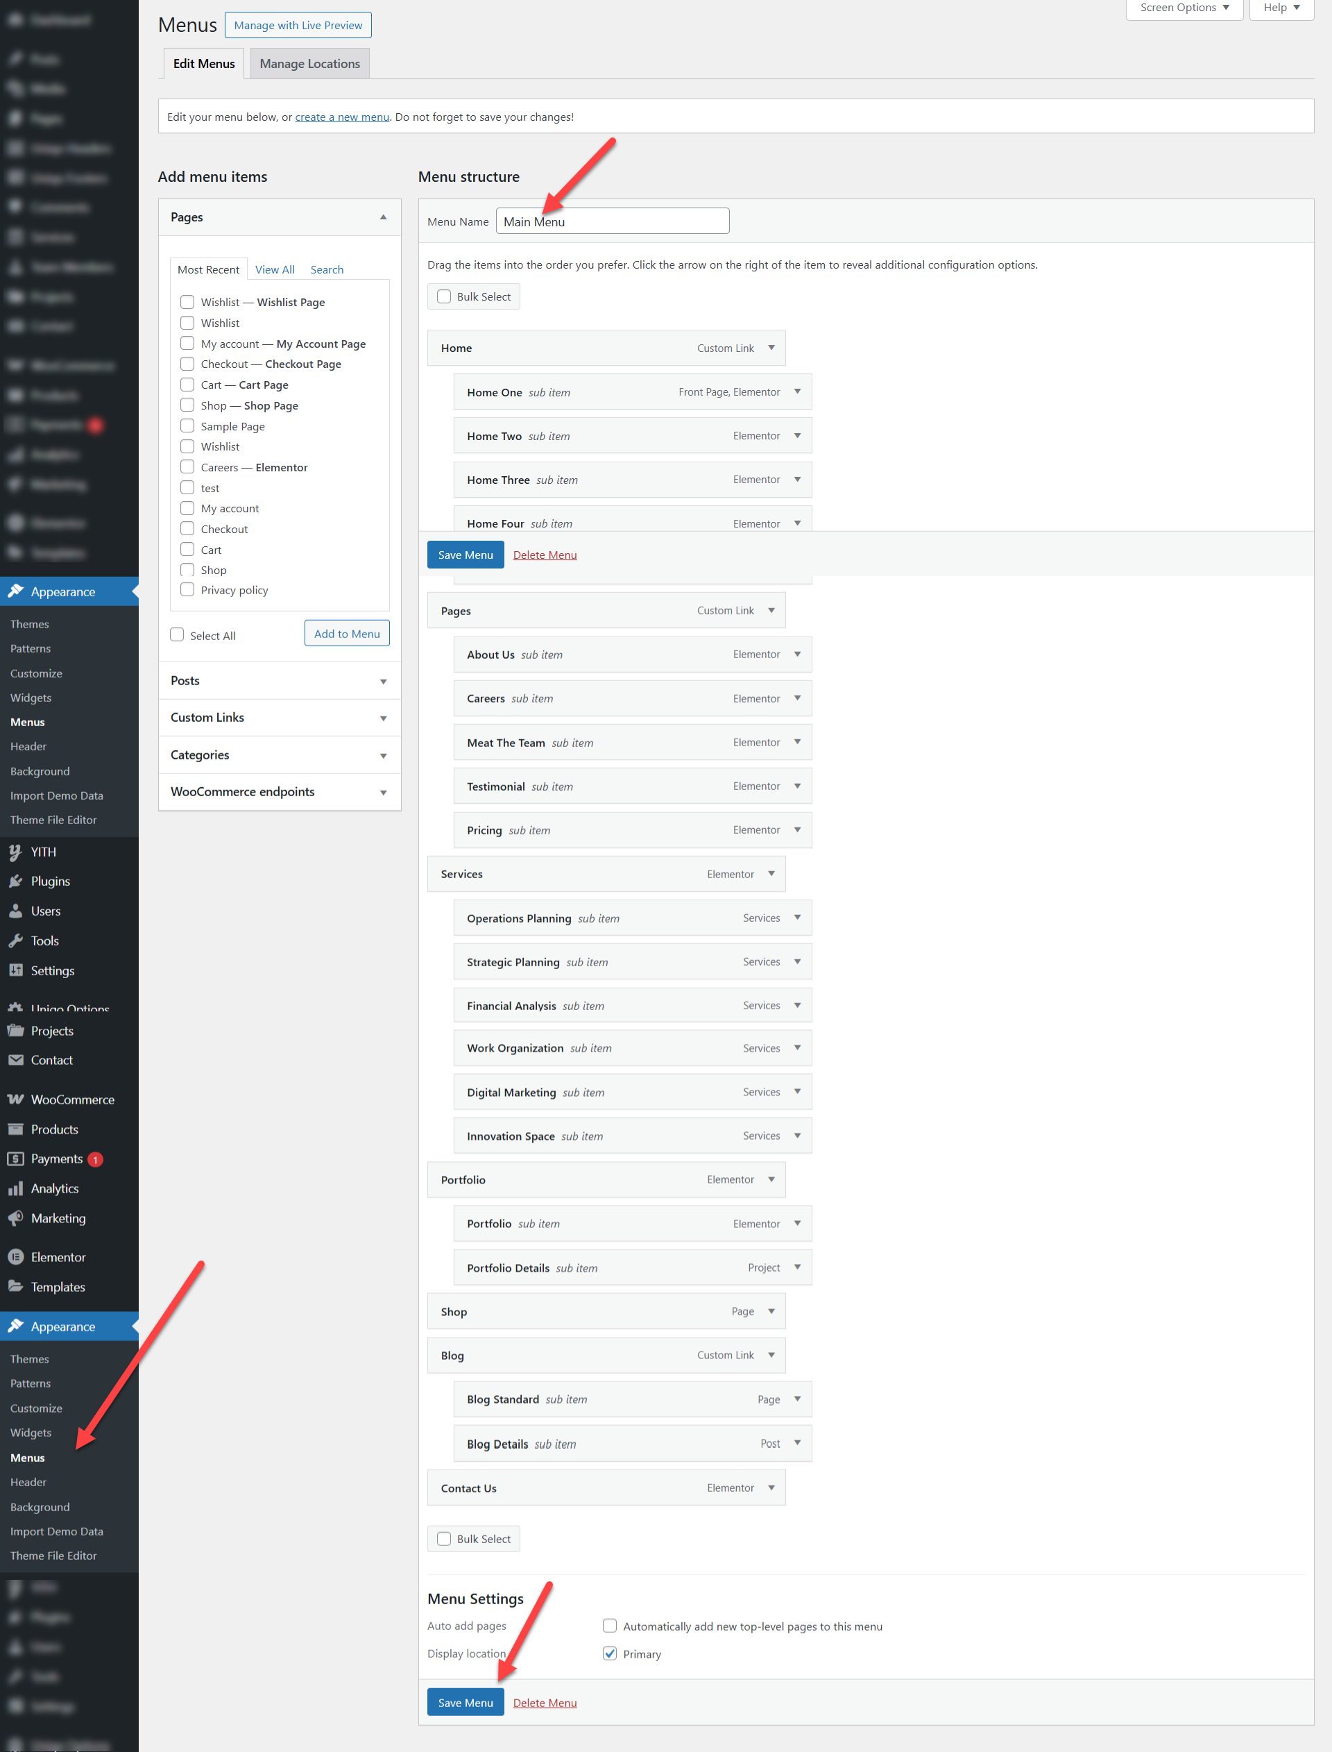Click the Marketing megaphone icon
The width and height of the screenshot is (1332, 1752).
(15, 1218)
